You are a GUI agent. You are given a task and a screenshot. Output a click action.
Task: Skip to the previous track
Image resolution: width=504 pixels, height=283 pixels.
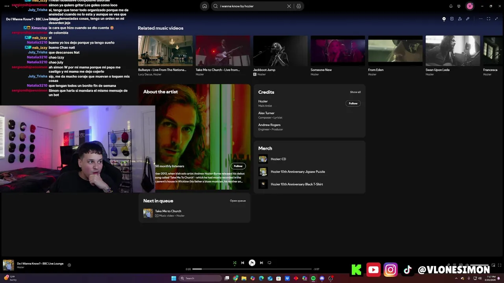(x=243, y=263)
